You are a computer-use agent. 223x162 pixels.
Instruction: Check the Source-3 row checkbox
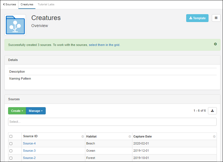point(11,151)
